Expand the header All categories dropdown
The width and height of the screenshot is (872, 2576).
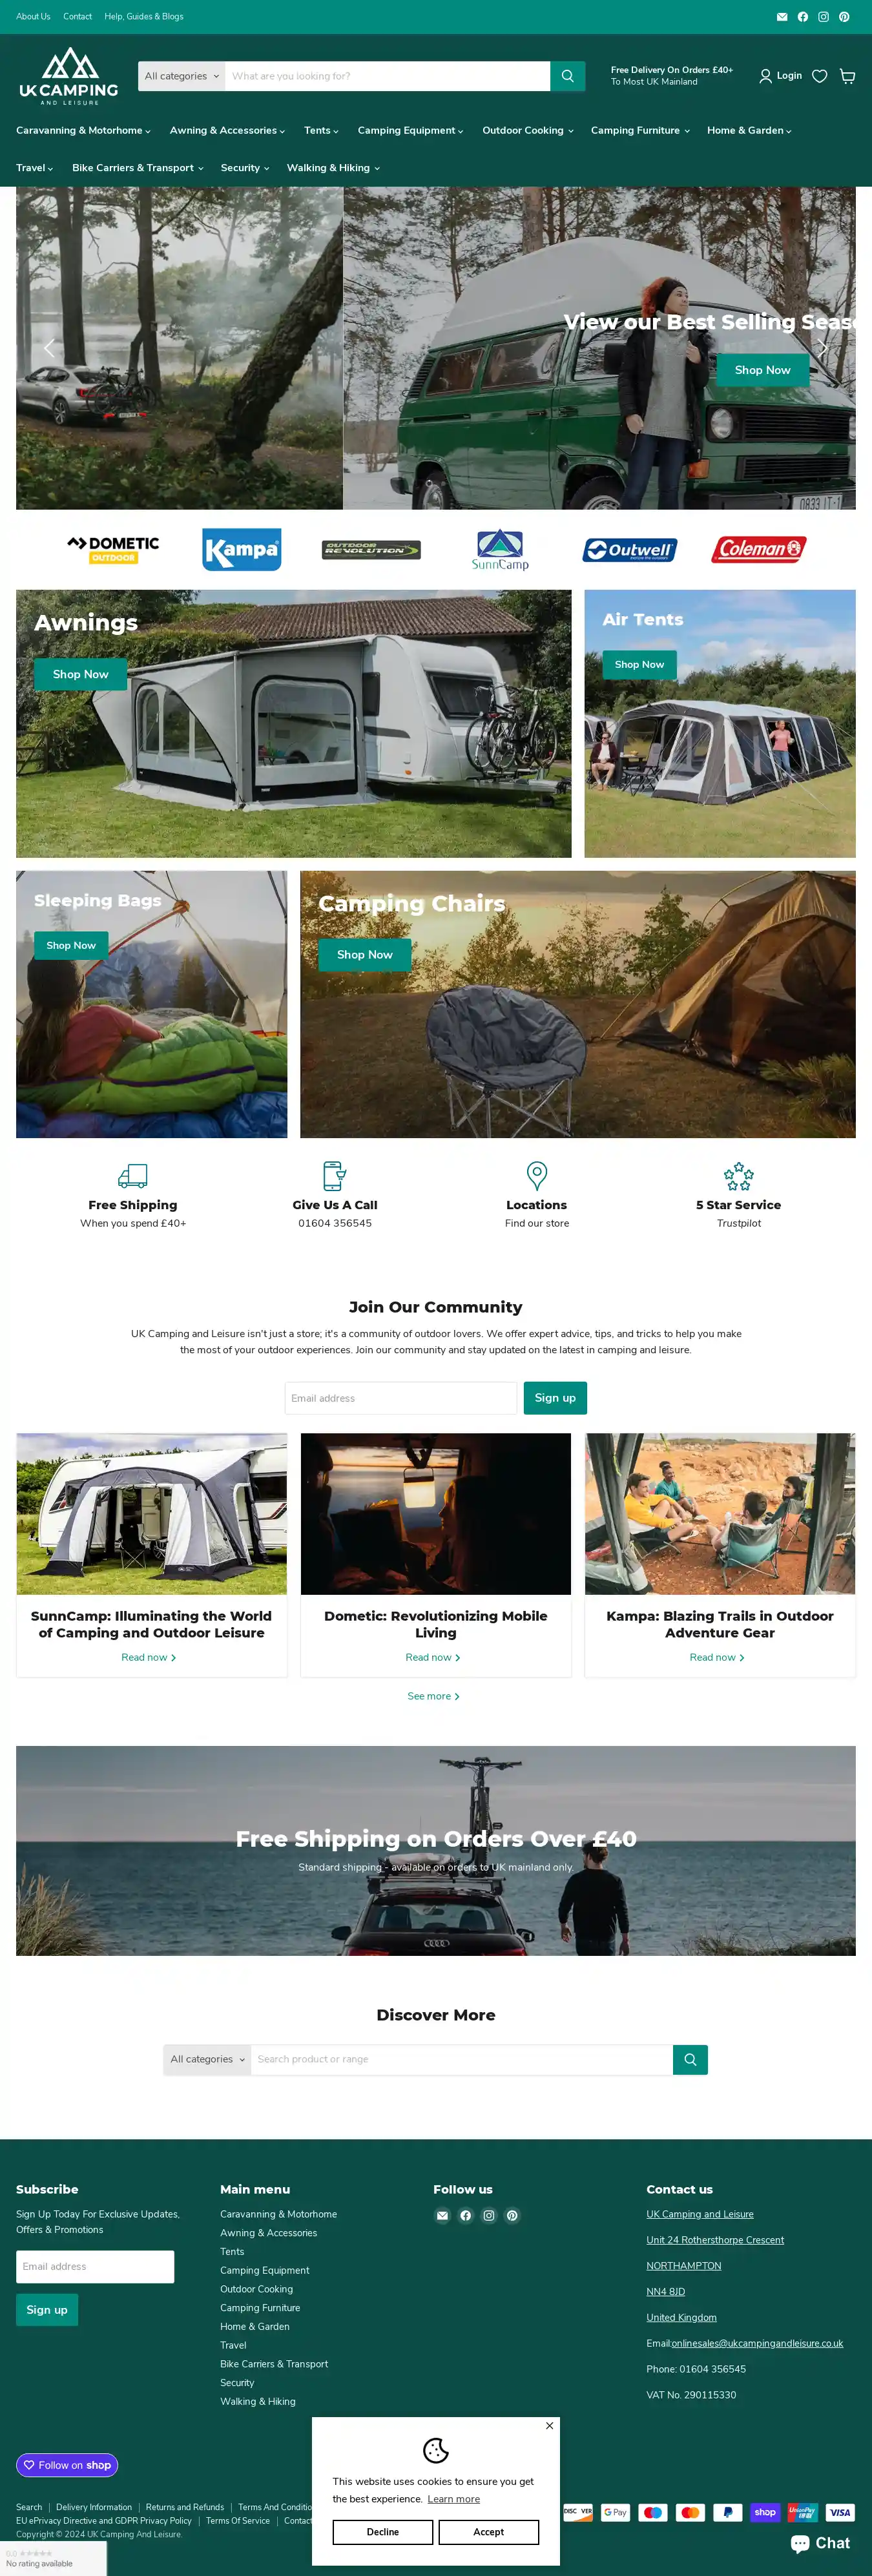click(x=181, y=76)
